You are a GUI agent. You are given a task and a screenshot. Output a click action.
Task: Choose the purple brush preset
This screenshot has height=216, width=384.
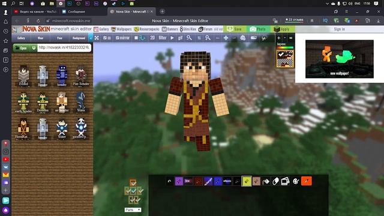click(179, 181)
